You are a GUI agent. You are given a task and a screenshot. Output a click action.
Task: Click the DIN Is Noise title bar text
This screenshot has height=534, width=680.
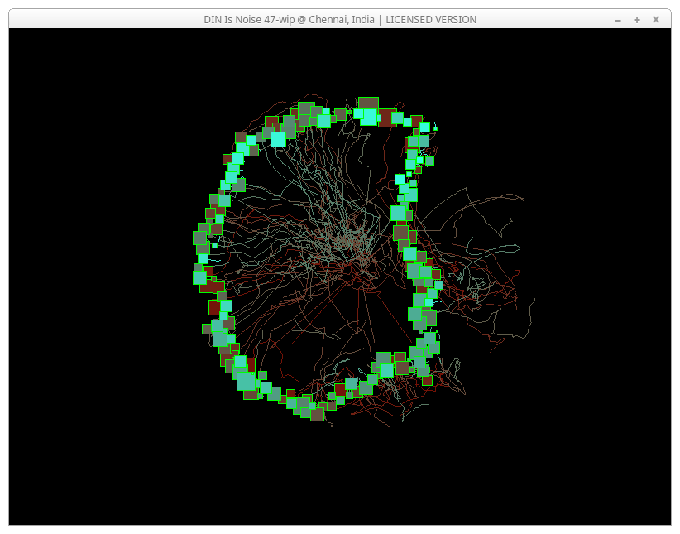point(340,19)
